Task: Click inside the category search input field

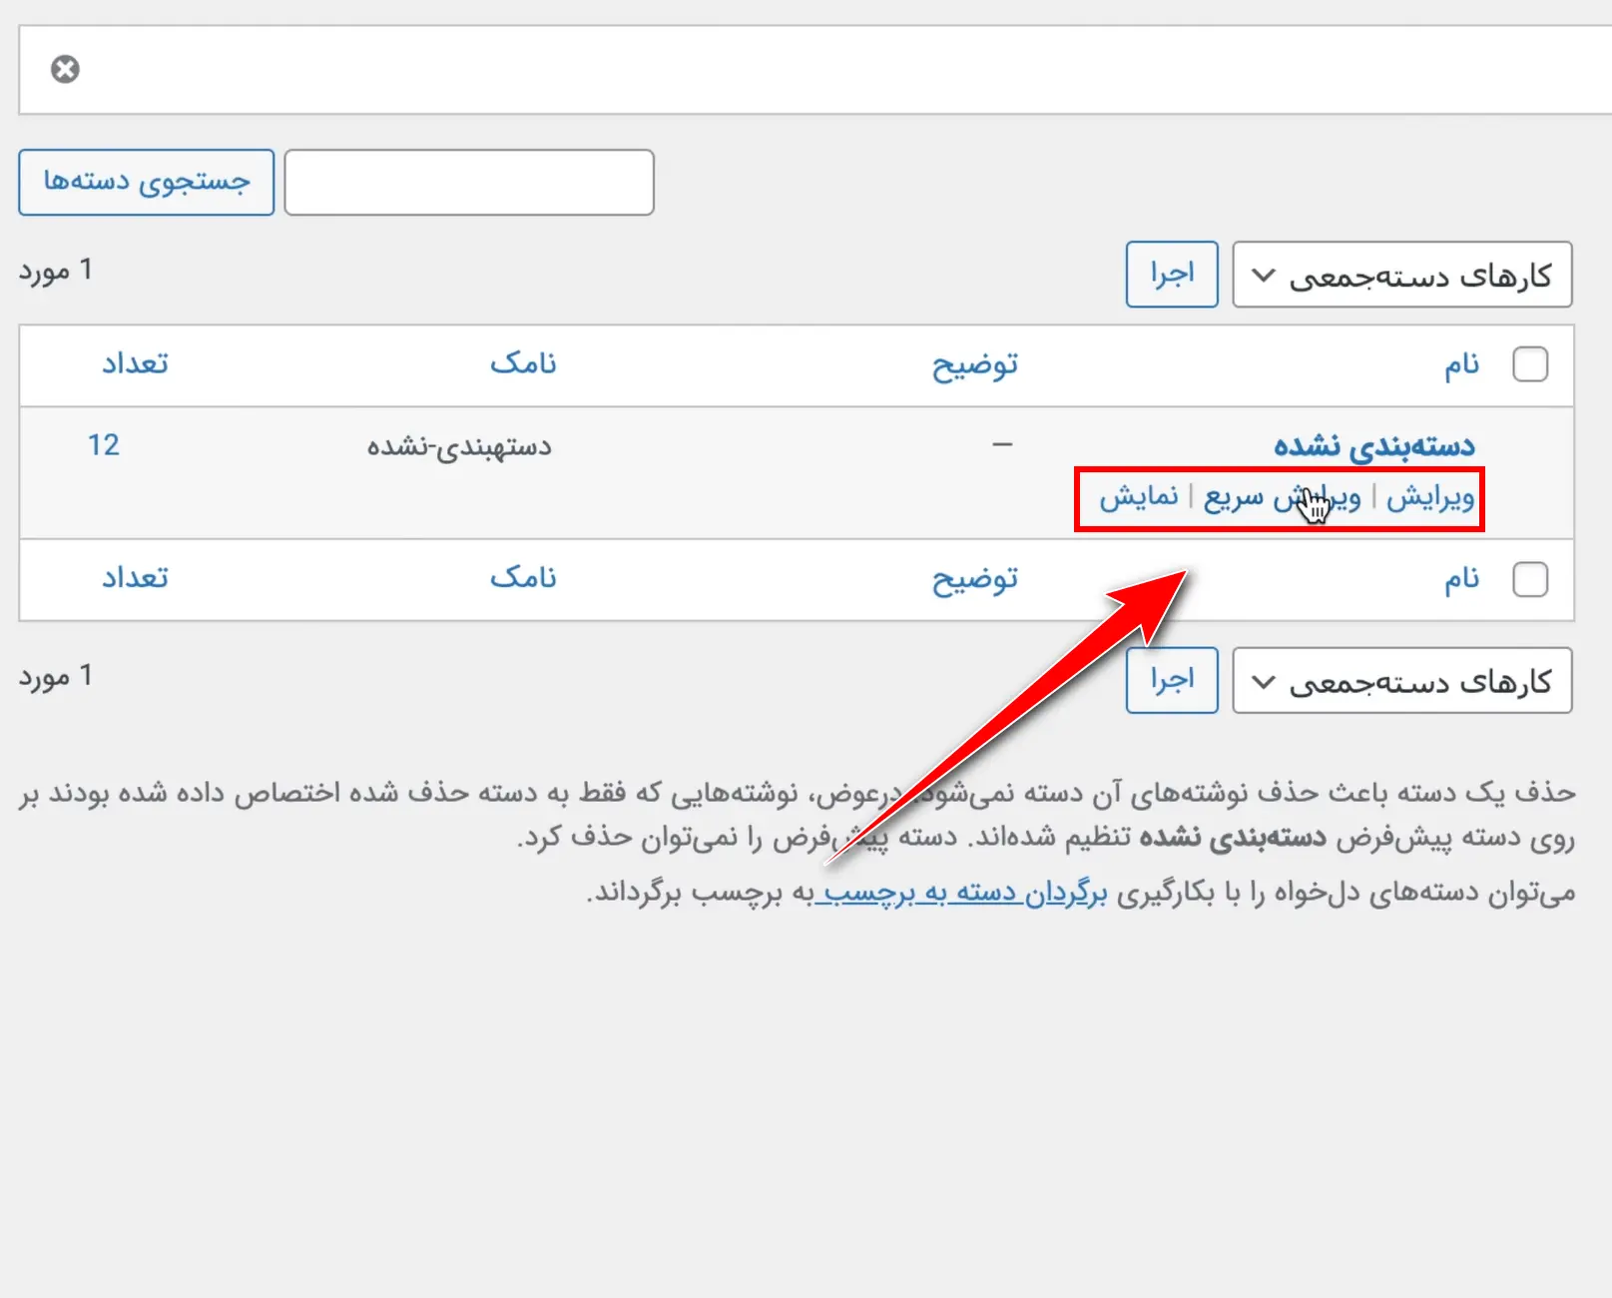Action: [x=468, y=182]
